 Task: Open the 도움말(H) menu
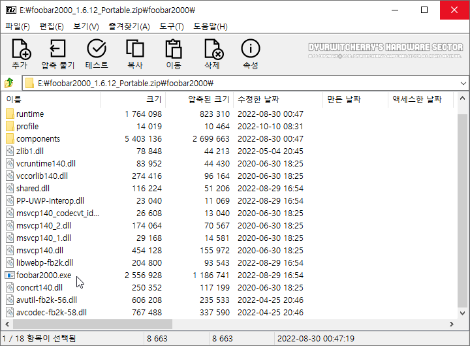[210, 26]
